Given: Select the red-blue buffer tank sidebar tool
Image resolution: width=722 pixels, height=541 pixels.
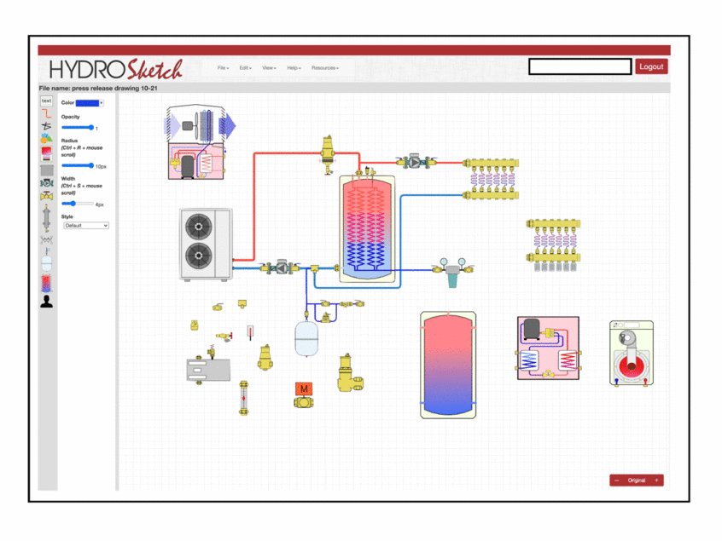Looking at the screenshot, I should 46,282.
